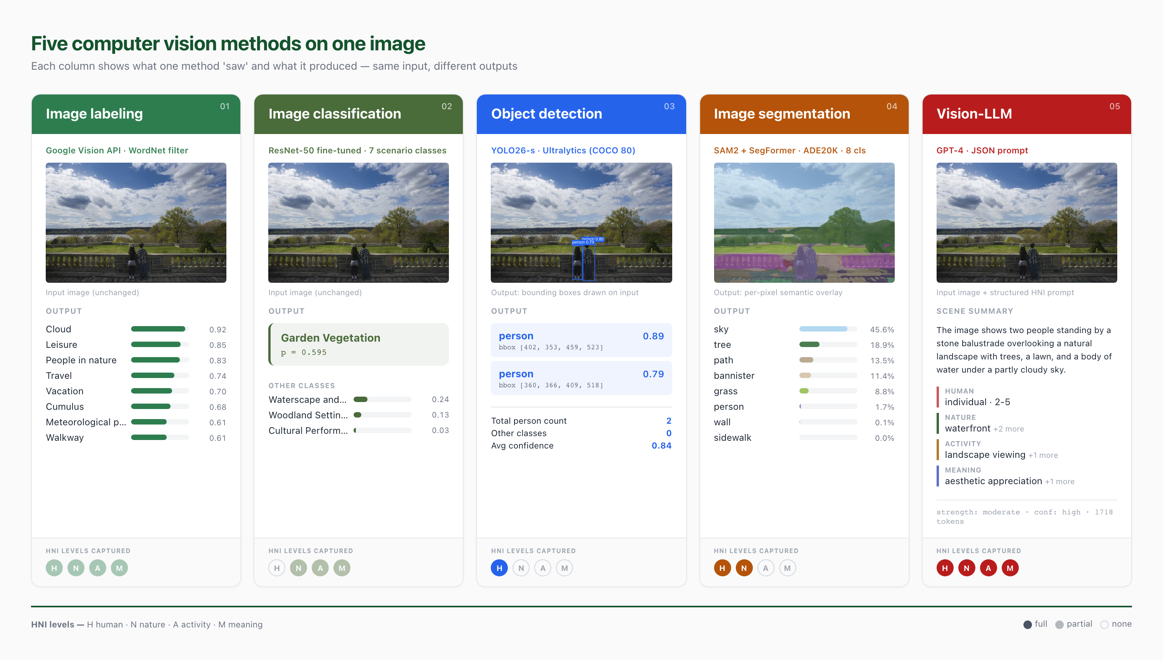Click the empty N badge in Object detection card
Viewport: 1163px width, 660px height.
pyautogui.click(x=521, y=568)
